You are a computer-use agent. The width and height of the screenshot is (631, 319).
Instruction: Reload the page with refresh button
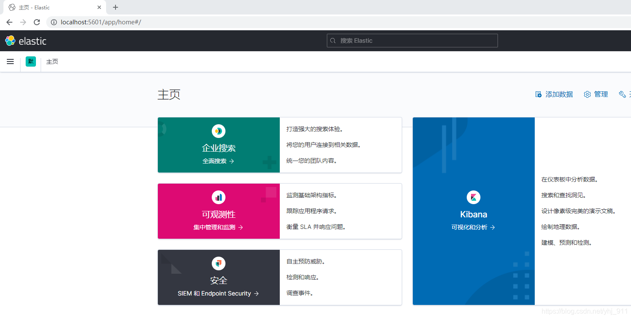click(37, 22)
